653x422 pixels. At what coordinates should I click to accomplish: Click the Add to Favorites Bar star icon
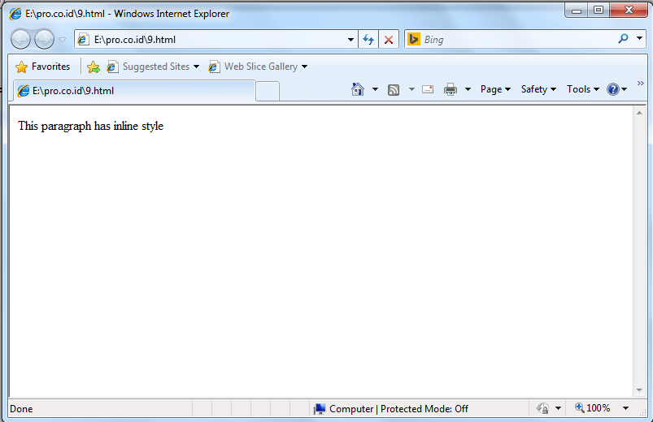point(93,67)
